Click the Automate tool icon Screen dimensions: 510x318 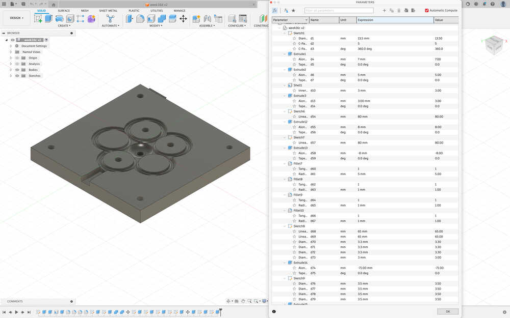110,18
